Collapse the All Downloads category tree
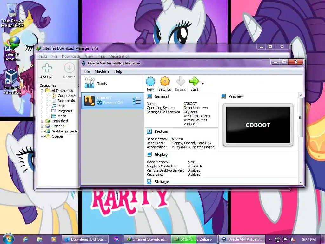 click(42, 91)
